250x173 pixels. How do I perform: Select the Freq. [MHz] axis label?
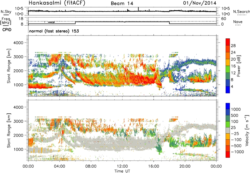coord(6,21)
